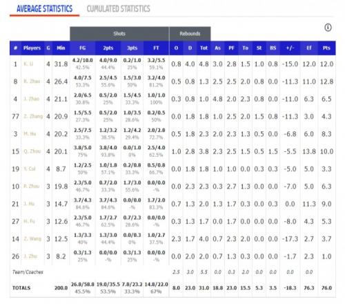
Task: Click the Shots group header
Action: pos(119,34)
